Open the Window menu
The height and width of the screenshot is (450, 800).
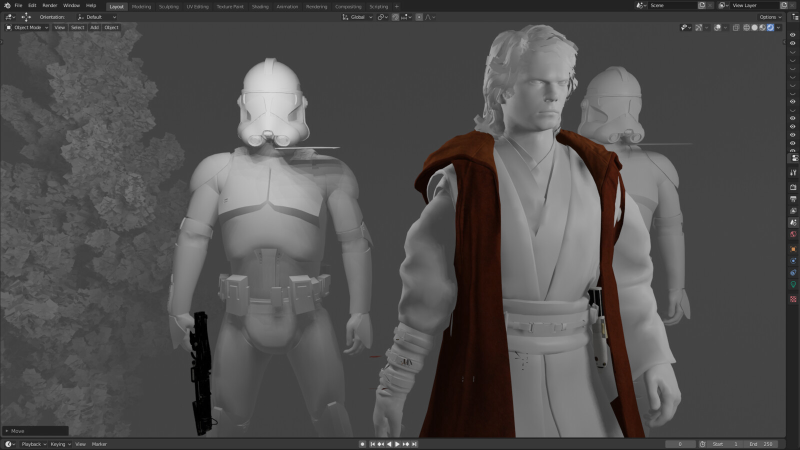click(71, 5)
